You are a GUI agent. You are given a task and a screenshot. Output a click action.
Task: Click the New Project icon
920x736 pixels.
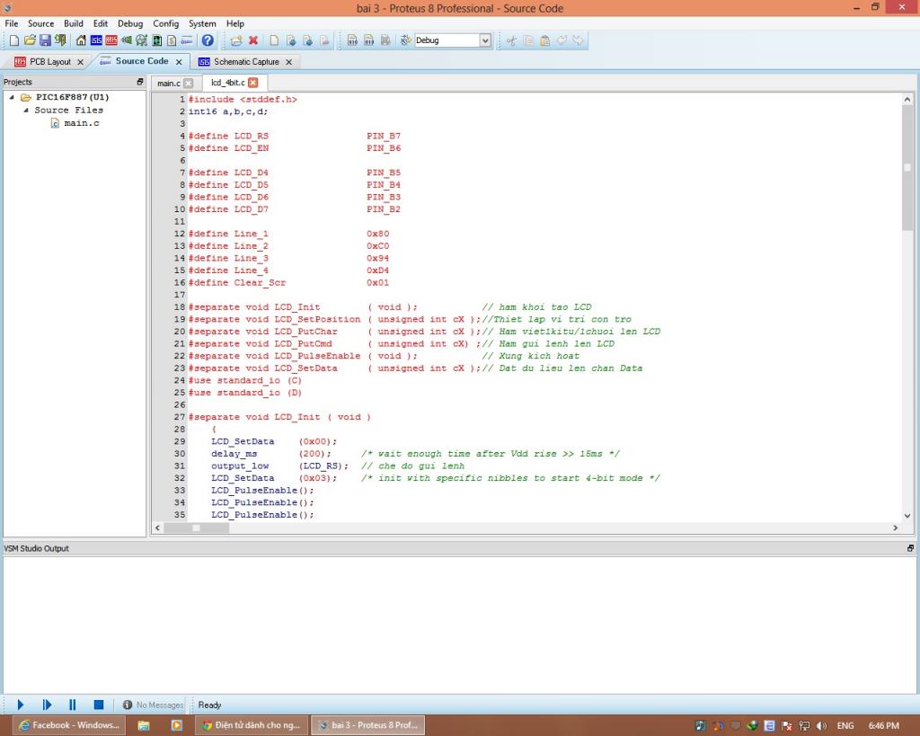click(14, 40)
